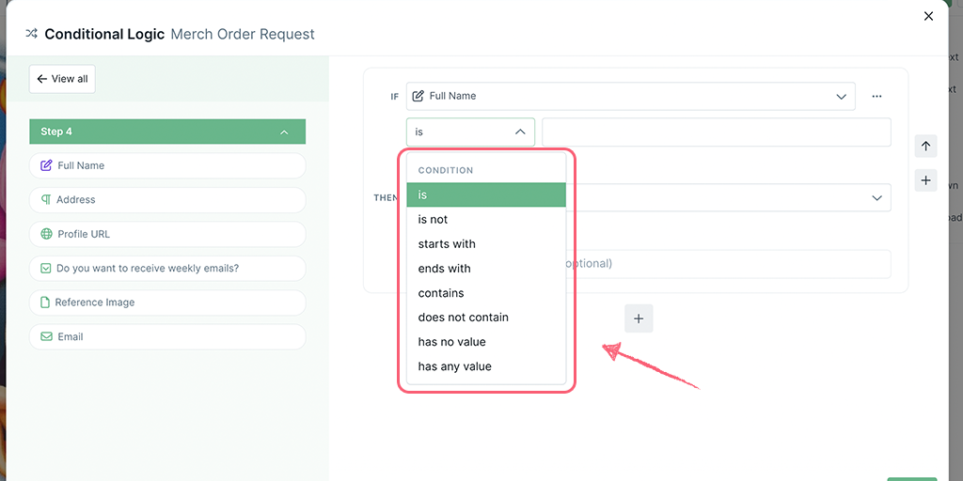The height and width of the screenshot is (481, 963).
Task: Select the Reference Image field
Action: click(167, 303)
